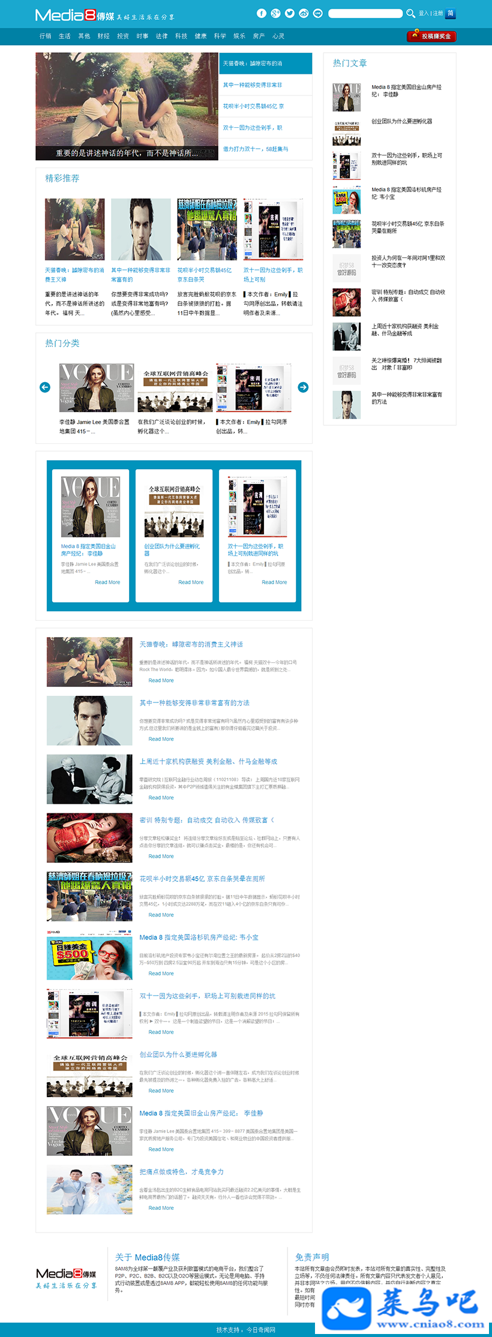Open list article title 创业团队为什么要进孵化器
Image resolution: width=492 pixels, height=1337 pixels.
click(178, 1054)
